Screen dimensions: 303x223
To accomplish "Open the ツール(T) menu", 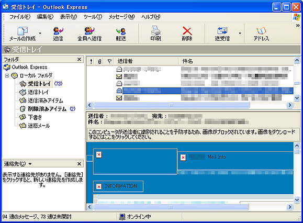I will (93, 17).
